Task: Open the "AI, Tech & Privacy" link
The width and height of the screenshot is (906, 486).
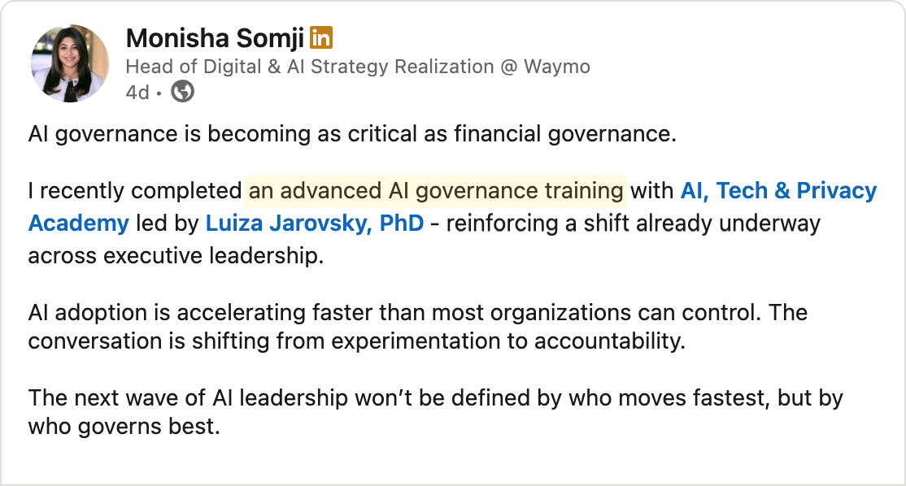Action: click(778, 191)
